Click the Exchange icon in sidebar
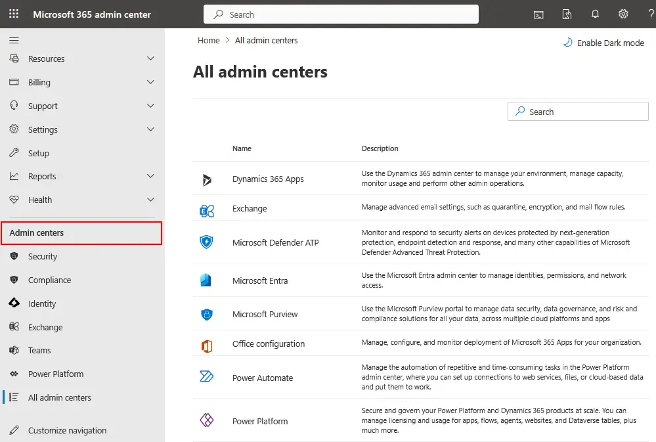Image resolution: width=656 pixels, height=442 pixels. click(14, 326)
